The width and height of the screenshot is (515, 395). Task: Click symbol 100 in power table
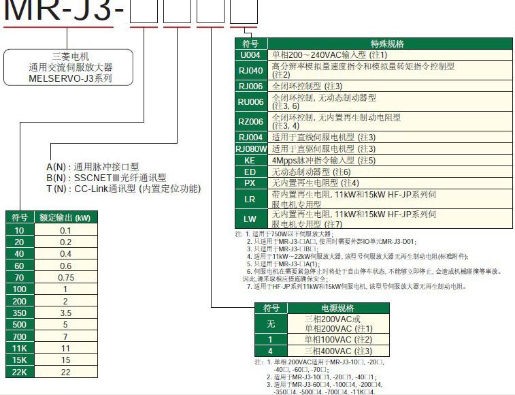(x=20, y=289)
